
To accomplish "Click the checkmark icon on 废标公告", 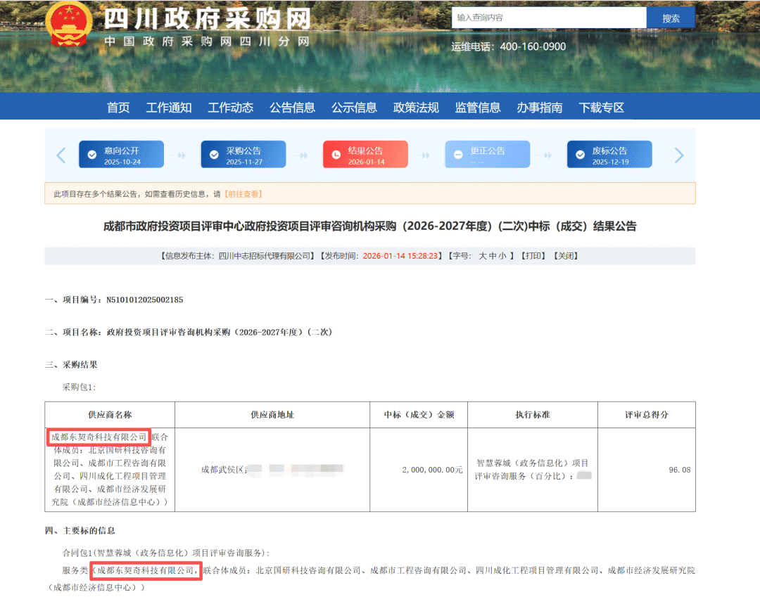I will (581, 155).
